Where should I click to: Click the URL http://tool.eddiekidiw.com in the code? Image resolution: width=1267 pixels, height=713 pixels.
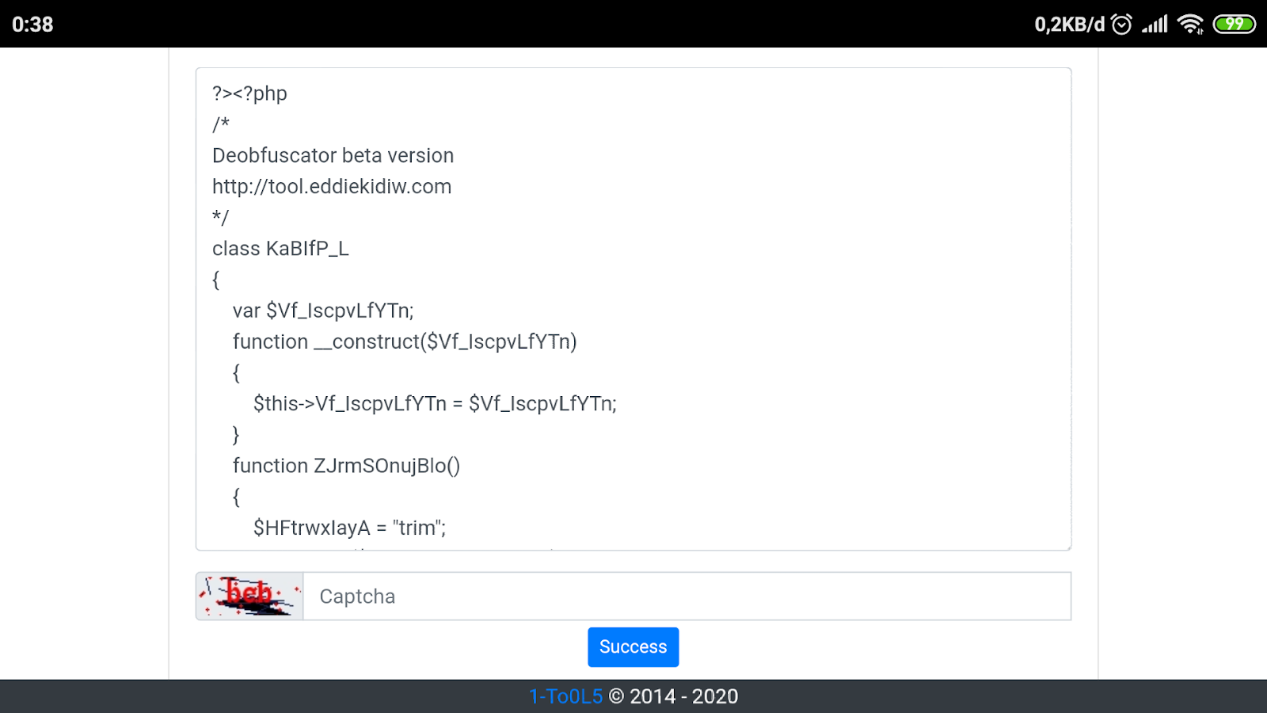(x=332, y=186)
